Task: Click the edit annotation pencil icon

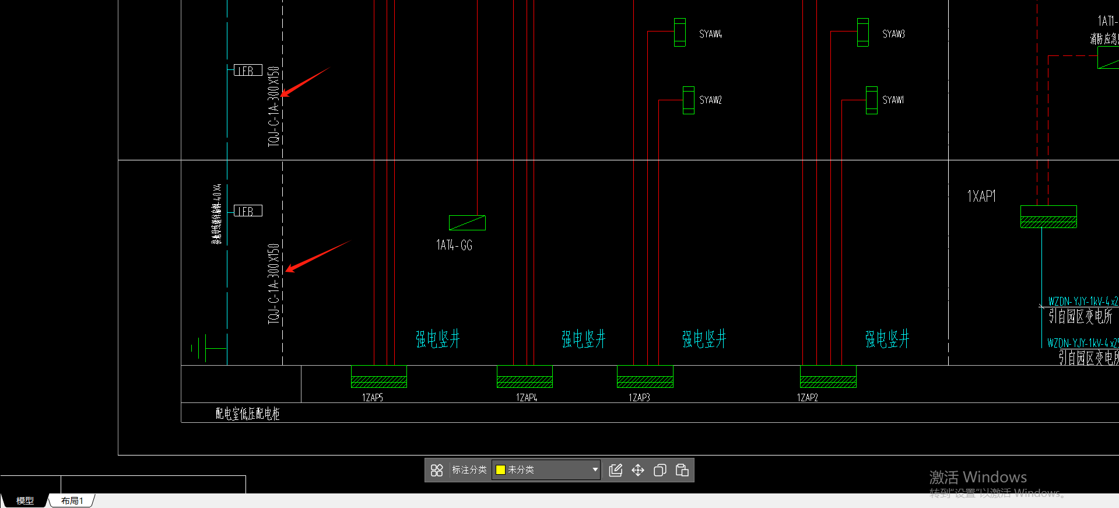Action: click(616, 470)
